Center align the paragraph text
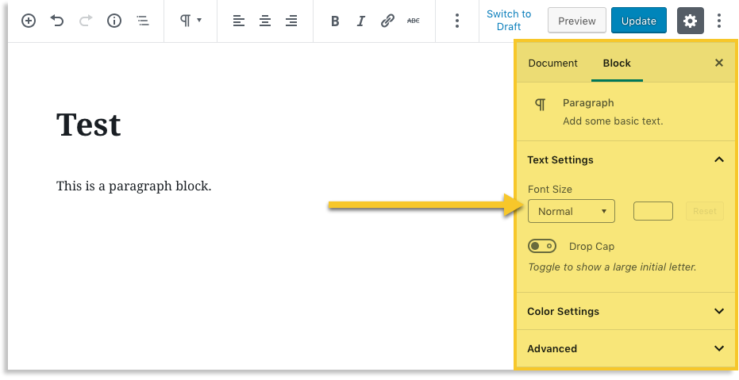This screenshot has height=380, width=739. pyautogui.click(x=265, y=21)
